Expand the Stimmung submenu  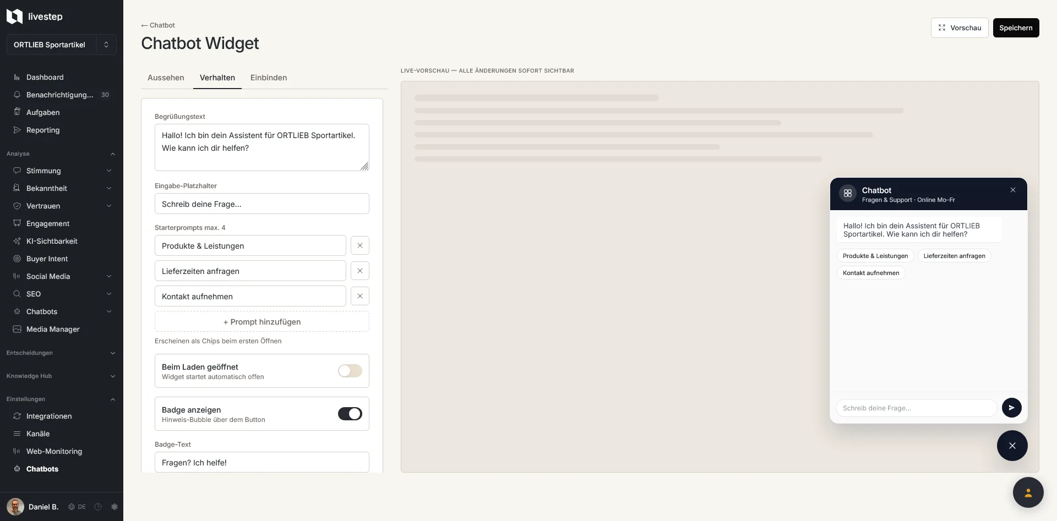[x=109, y=171]
